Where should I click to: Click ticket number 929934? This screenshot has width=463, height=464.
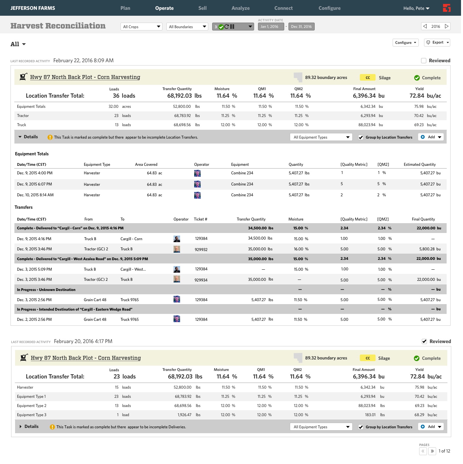click(x=201, y=280)
